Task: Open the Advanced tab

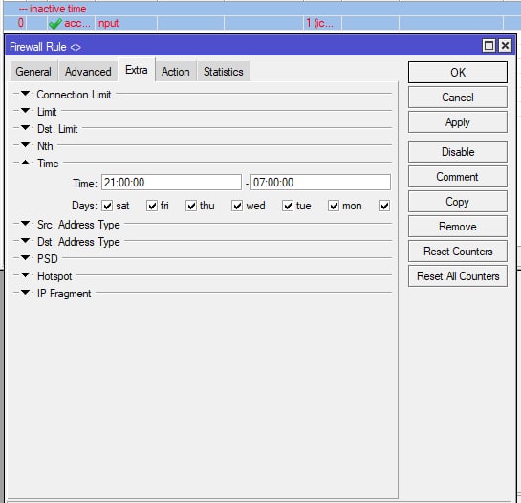Action: [x=88, y=72]
